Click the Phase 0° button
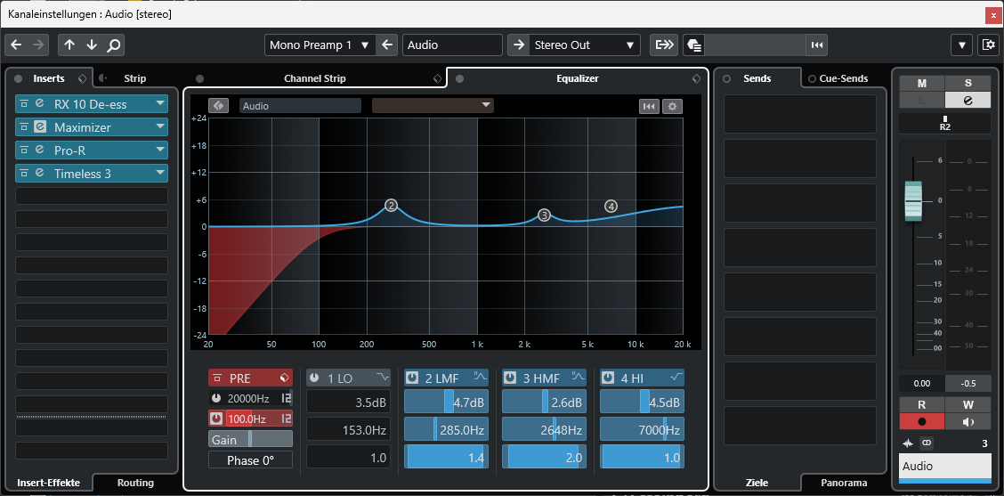This screenshot has height=496, width=1004. (250, 460)
